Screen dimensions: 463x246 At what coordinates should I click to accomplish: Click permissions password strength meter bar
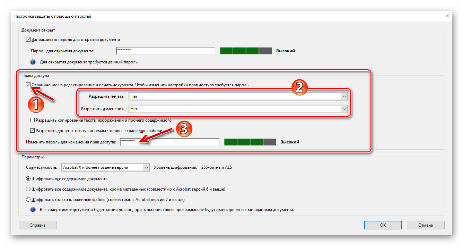tap(250, 142)
